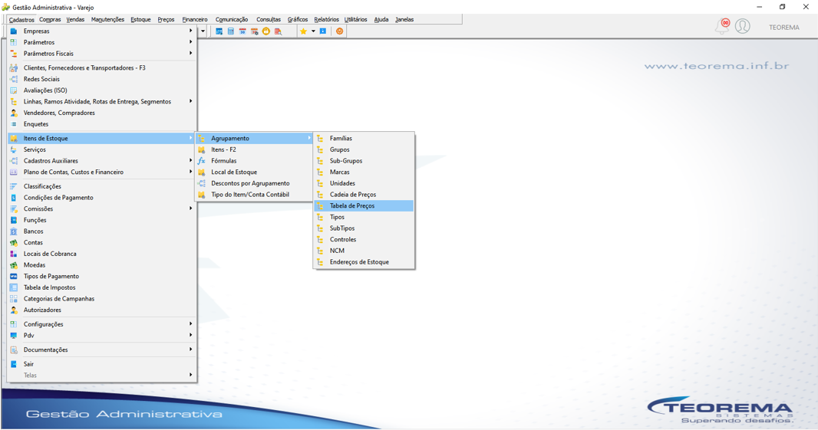Select Local de Estoque
This screenshot has height=430, width=818.
253,172
